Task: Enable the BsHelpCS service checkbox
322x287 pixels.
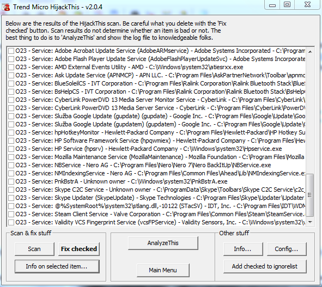Action: (x=11, y=92)
